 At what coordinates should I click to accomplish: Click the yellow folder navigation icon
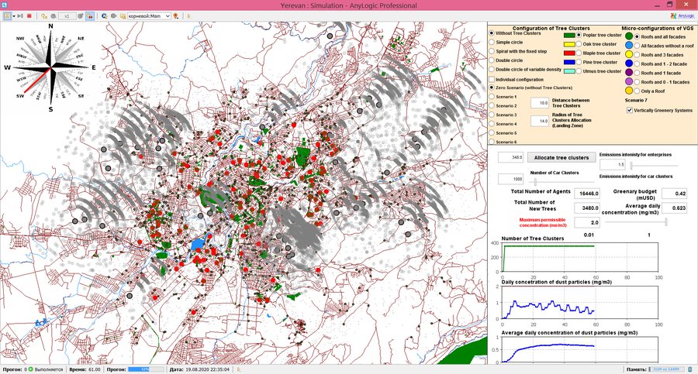123,16
